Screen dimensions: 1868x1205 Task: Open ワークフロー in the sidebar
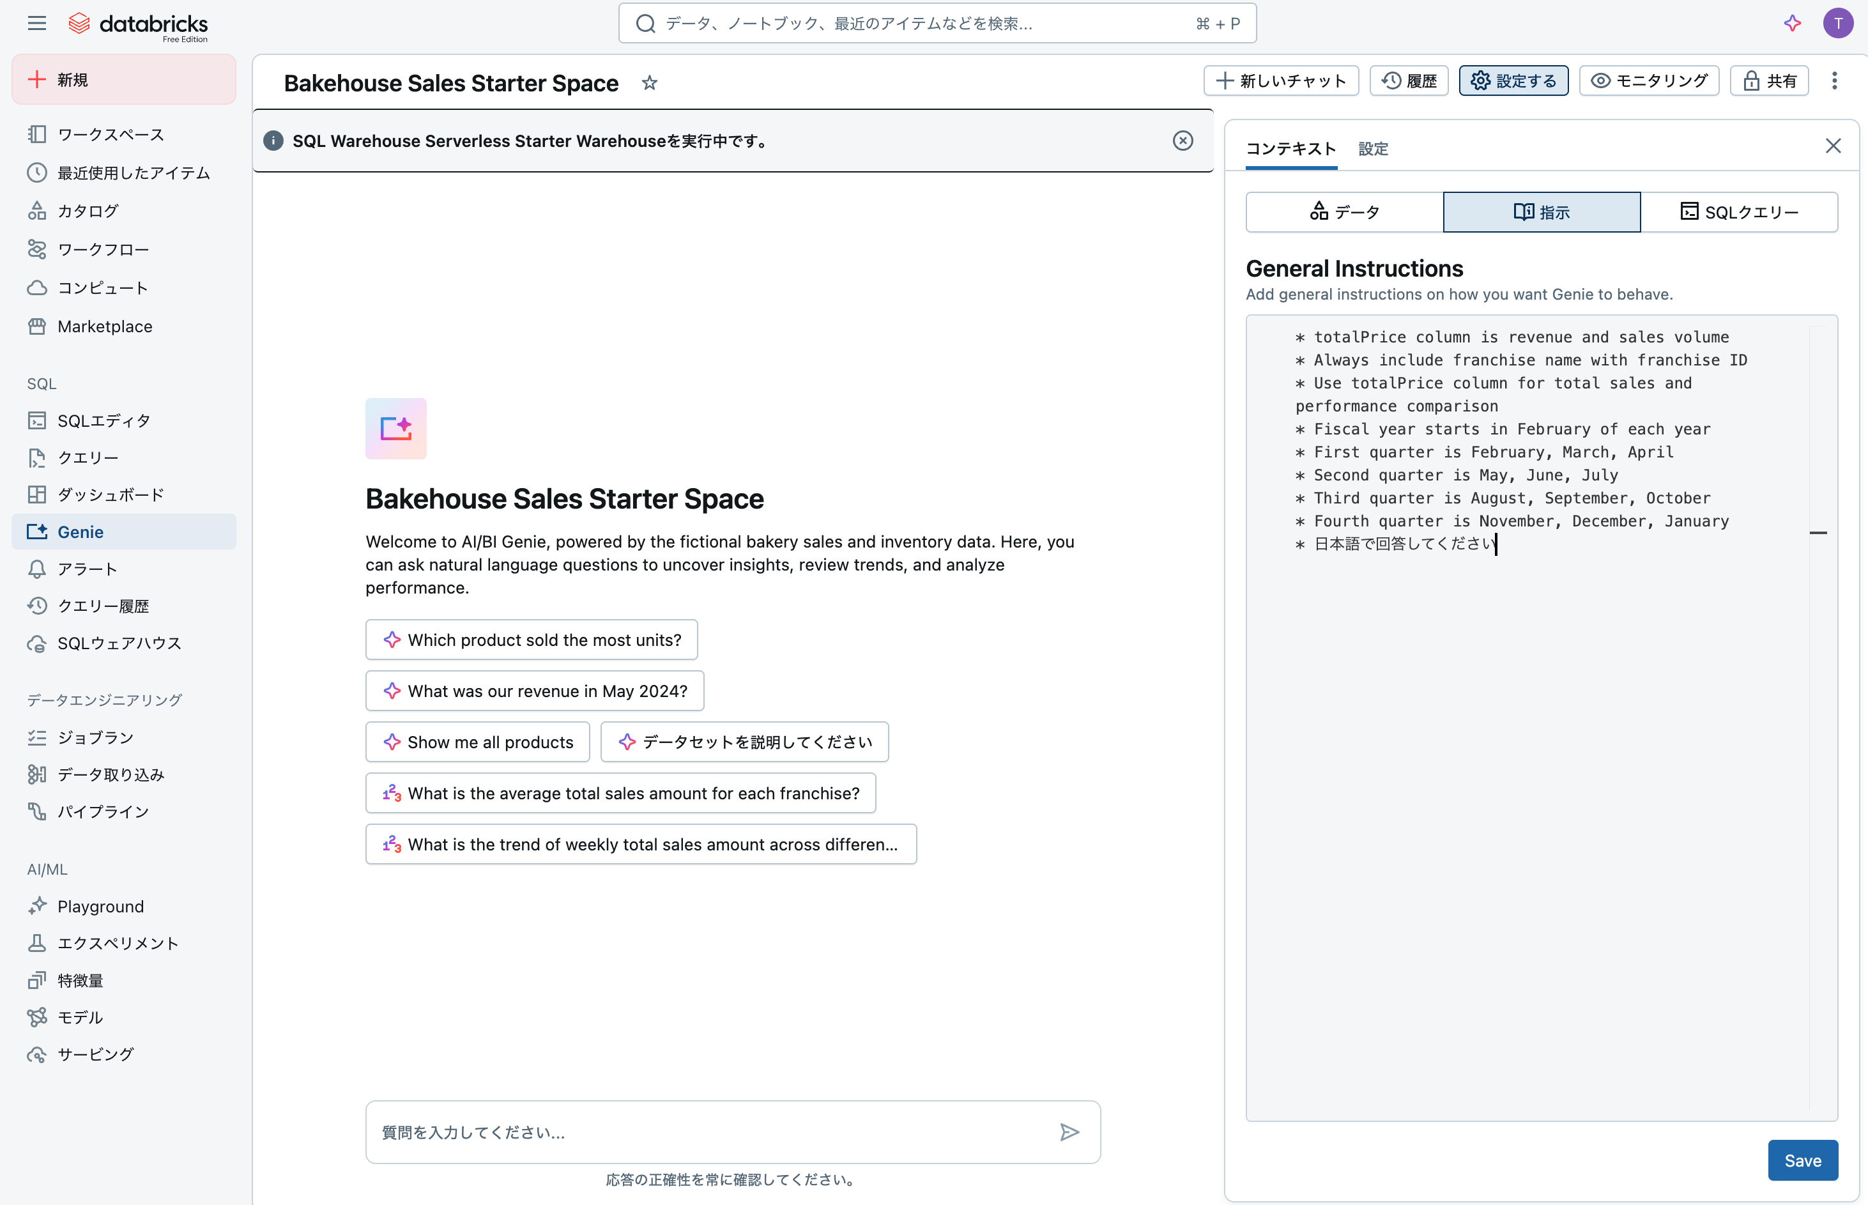123,250
